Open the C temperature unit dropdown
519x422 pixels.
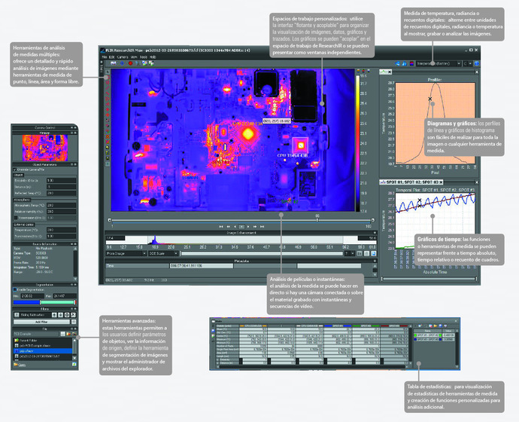pos(468,63)
